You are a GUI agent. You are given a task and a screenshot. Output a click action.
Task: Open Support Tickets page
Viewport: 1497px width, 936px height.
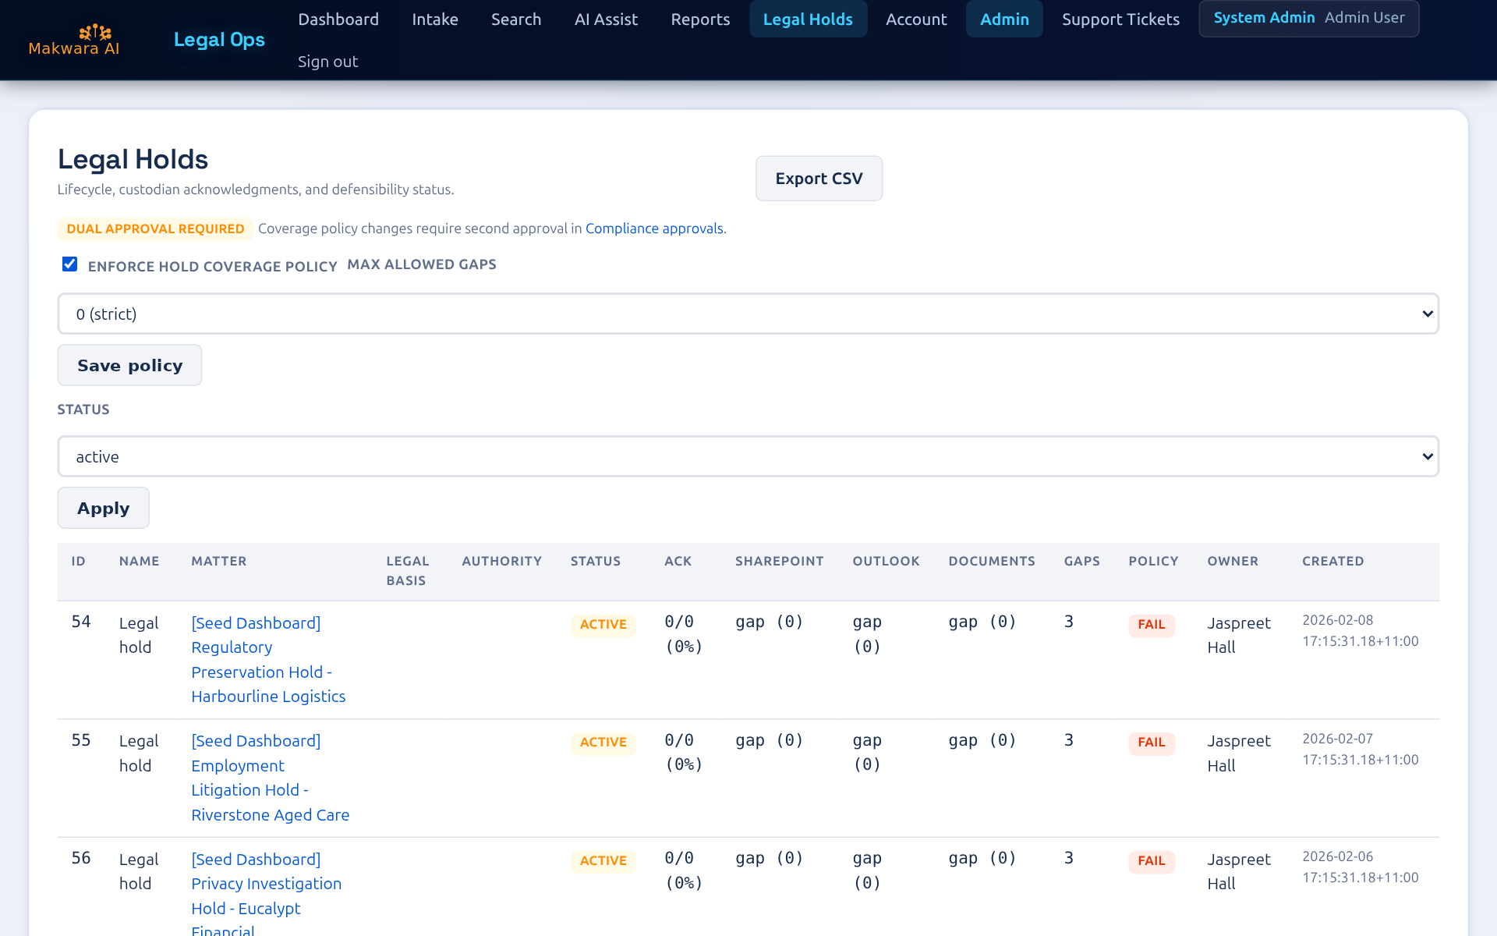(x=1120, y=19)
